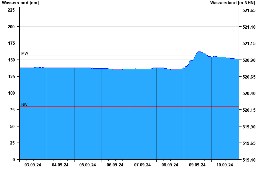Click the 520,90 m NHN label

coord(249,60)
